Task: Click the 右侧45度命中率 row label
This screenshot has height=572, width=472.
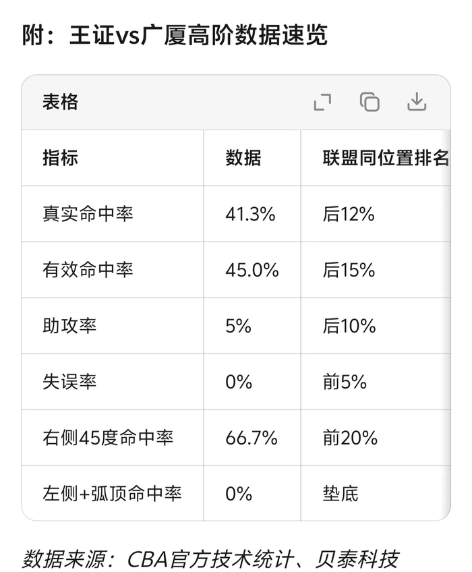Action: coord(108,438)
